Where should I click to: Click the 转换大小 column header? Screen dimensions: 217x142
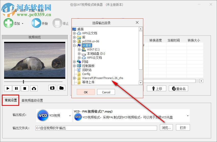[194, 41]
